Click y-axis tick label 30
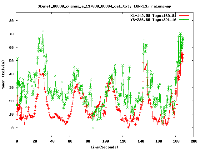 click(x=11, y=87)
